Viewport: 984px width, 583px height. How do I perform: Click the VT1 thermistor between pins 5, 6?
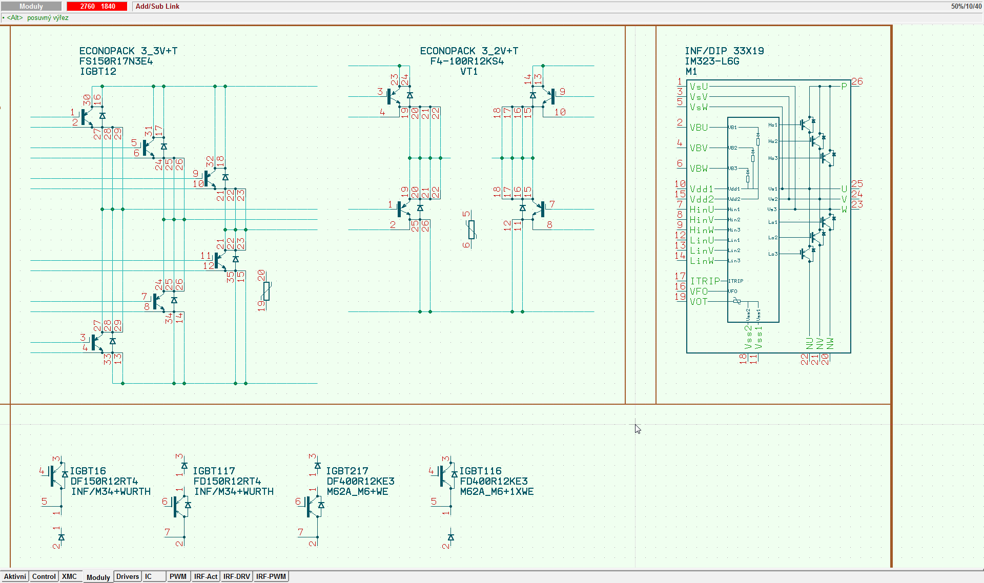click(x=471, y=230)
